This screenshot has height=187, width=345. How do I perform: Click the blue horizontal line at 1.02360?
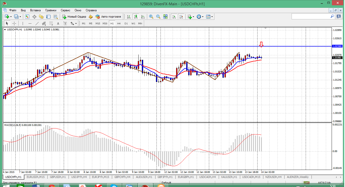pyautogui.click(x=126, y=46)
